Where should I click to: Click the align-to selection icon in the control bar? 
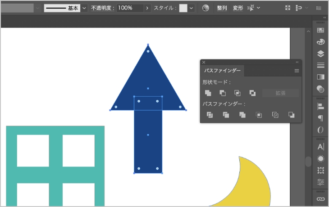point(298,8)
